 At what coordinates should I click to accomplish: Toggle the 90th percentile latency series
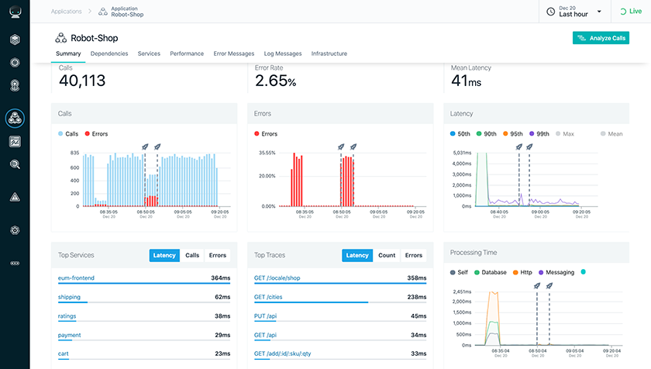point(486,134)
